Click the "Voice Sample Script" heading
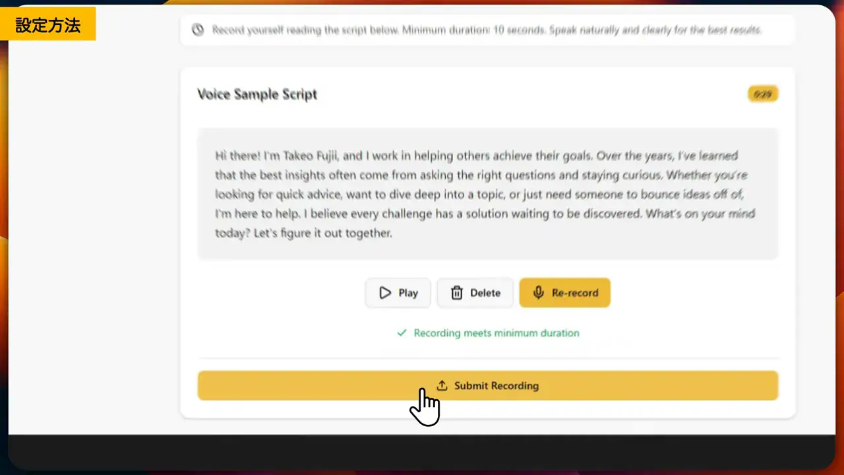The height and width of the screenshot is (475, 844). point(257,94)
